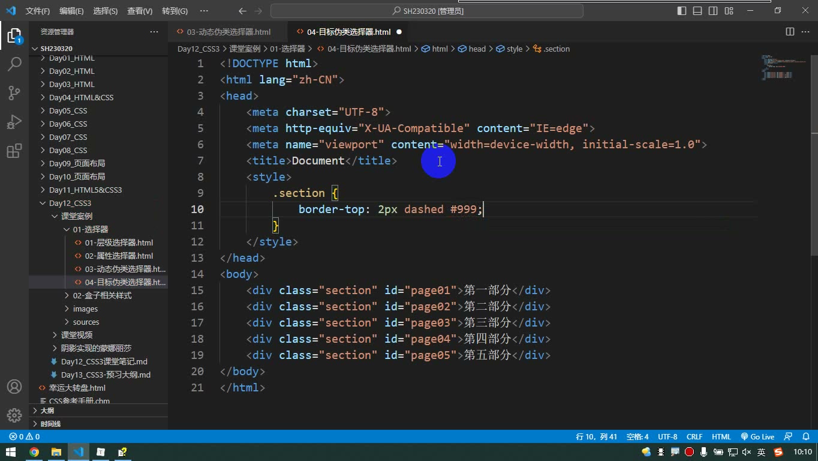This screenshot has width=818, height=461.
Task: Click the split editor right icon
Action: pos(790,32)
